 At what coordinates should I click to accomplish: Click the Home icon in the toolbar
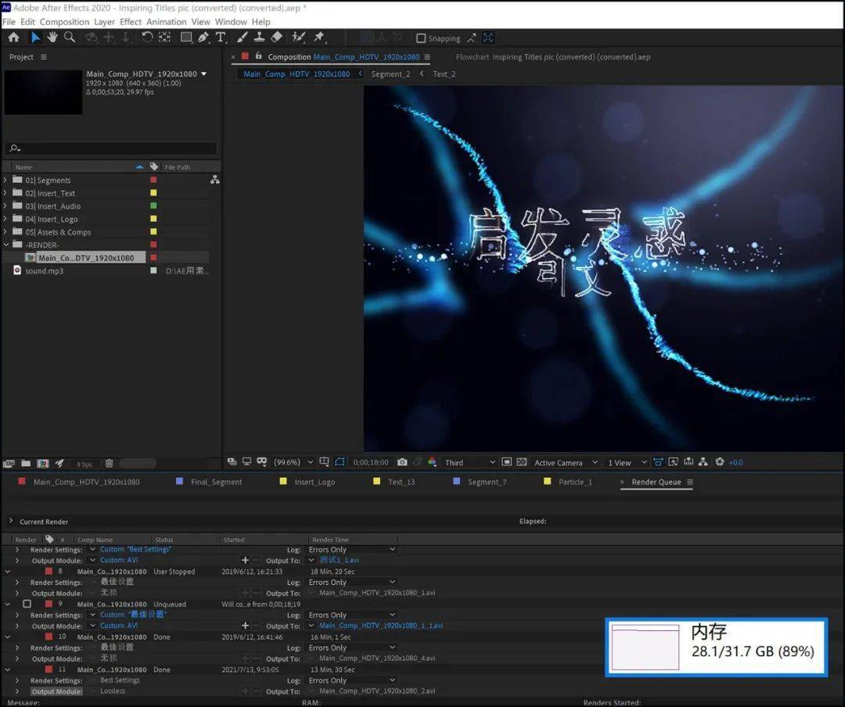[13, 38]
